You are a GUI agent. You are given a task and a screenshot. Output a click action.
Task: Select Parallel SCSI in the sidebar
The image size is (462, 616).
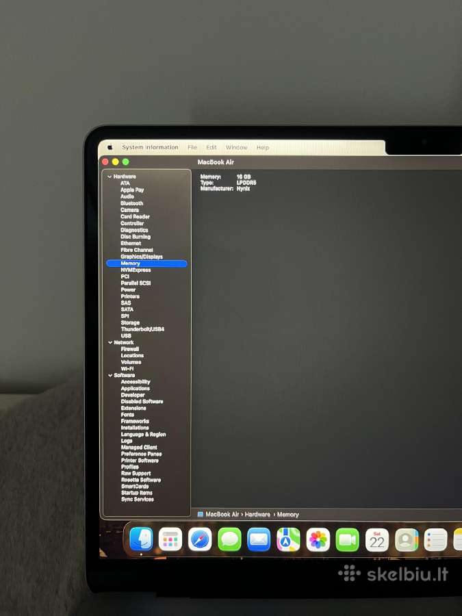pyautogui.click(x=136, y=283)
